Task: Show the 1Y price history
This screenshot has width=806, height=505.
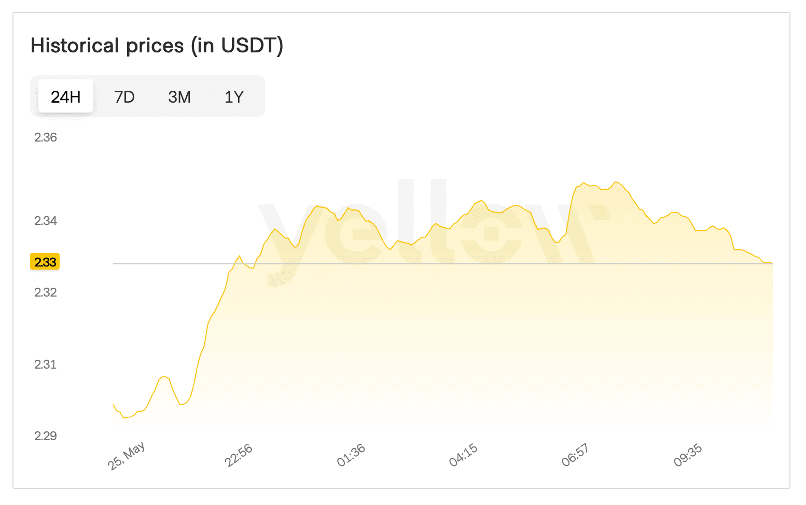Action: coord(234,96)
